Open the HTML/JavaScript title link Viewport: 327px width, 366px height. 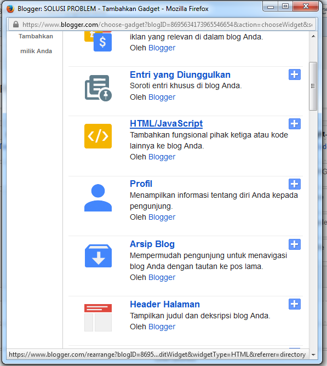166,123
